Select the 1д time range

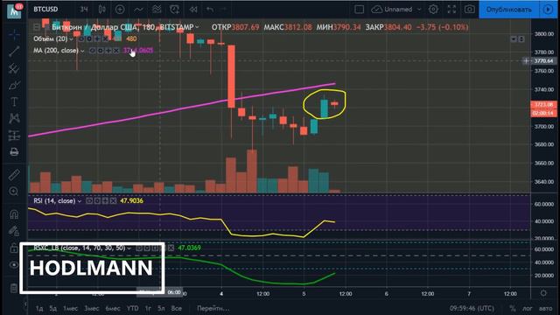point(39,308)
